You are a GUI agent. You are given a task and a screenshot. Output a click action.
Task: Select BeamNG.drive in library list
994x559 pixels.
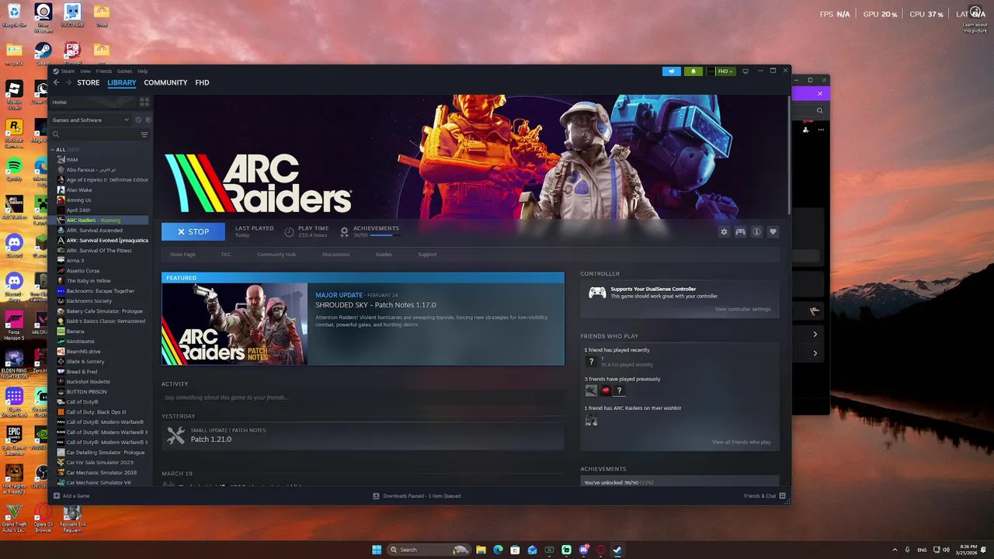[83, 352]
